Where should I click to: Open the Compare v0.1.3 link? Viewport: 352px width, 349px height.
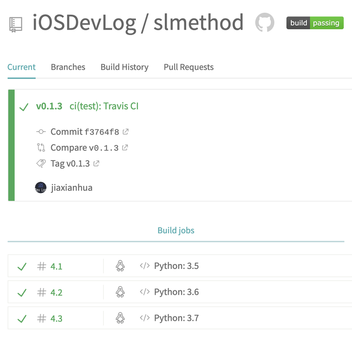coord(84,147)
